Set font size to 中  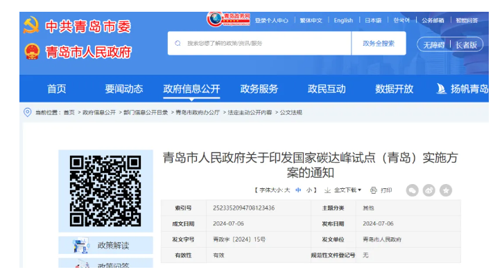click(298, 190)
